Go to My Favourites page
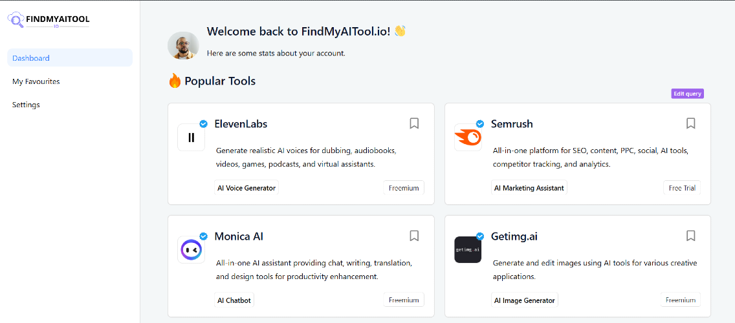735x323 pixels. 36,81
